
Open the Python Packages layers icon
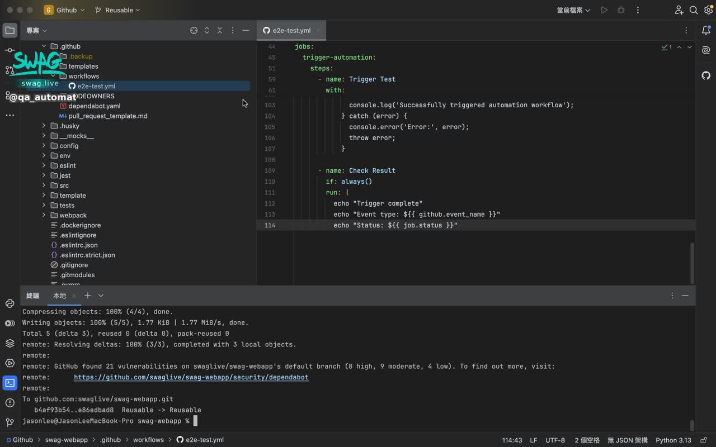(10, 343)
